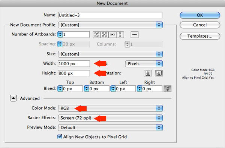Open the Color Mode RGB dropdown

click(x=110, y=108)
